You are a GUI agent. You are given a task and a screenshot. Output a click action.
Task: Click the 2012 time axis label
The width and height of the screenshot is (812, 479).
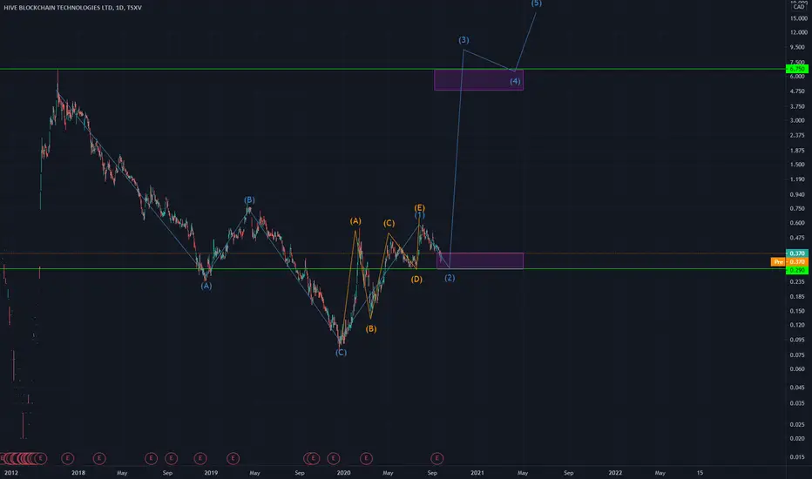click(x=10, y=473)
